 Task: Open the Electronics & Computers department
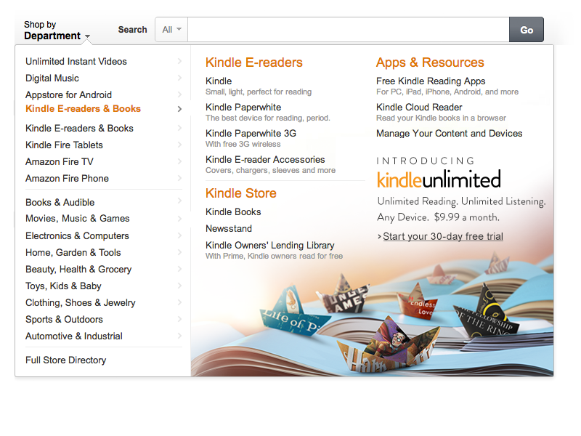coord(77,235)
